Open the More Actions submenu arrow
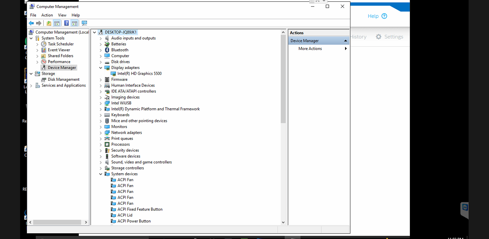Screen dimensions: 489x239 [x=346, y=49]
